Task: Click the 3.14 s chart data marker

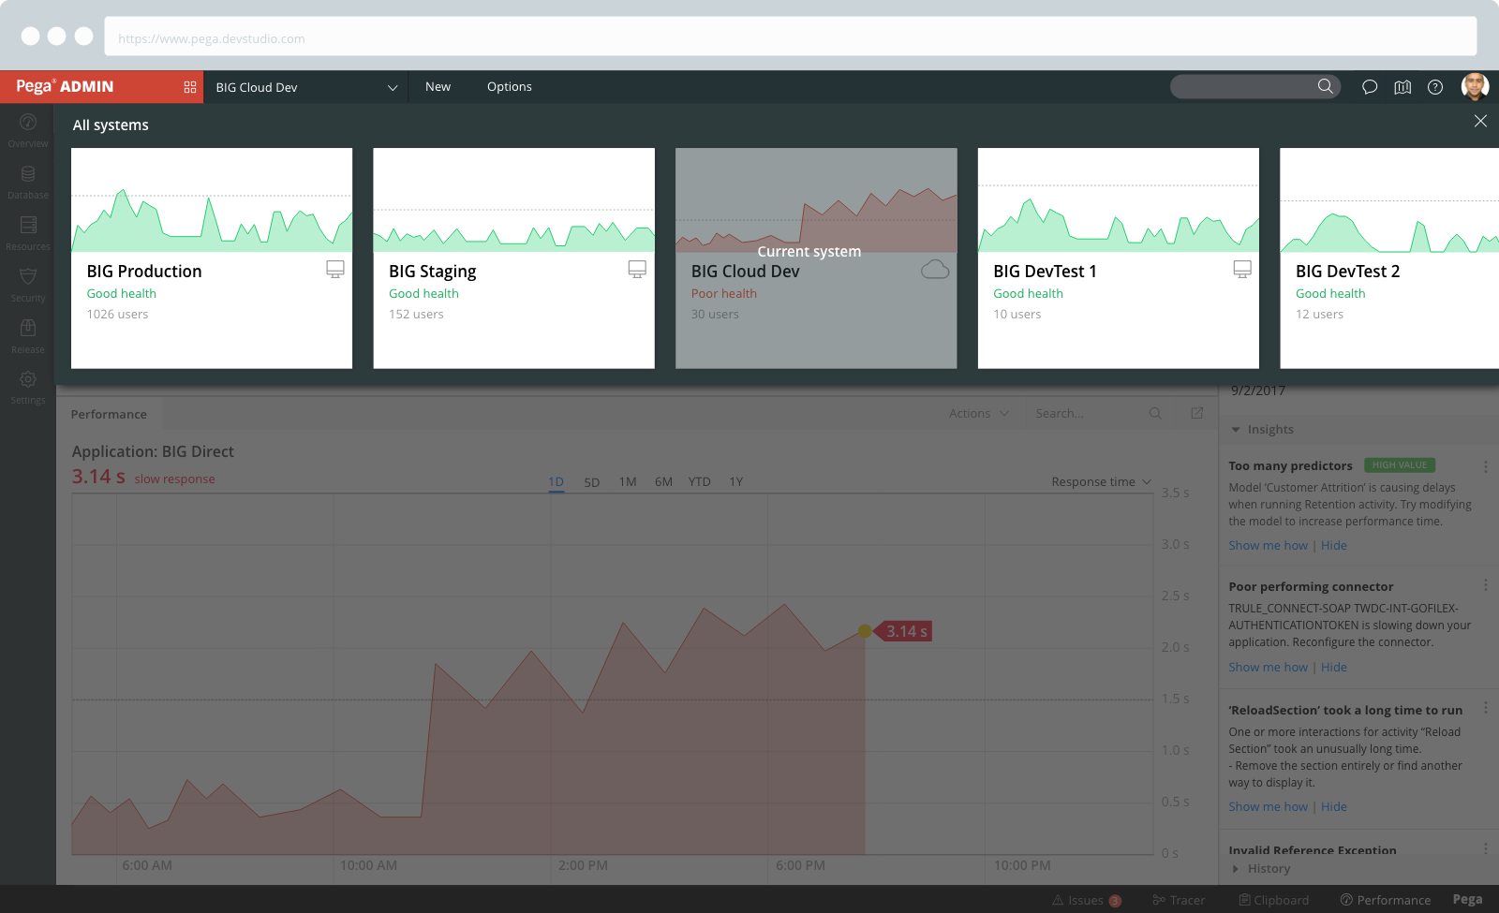Action: pyautogui.click(x=865, y=631)
